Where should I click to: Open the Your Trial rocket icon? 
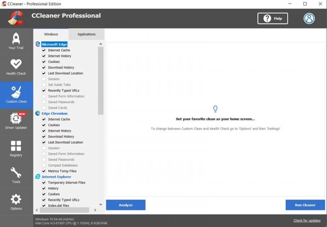[x=16, y=39]
